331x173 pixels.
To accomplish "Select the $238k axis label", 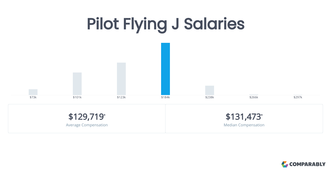I will coord(210,97).
